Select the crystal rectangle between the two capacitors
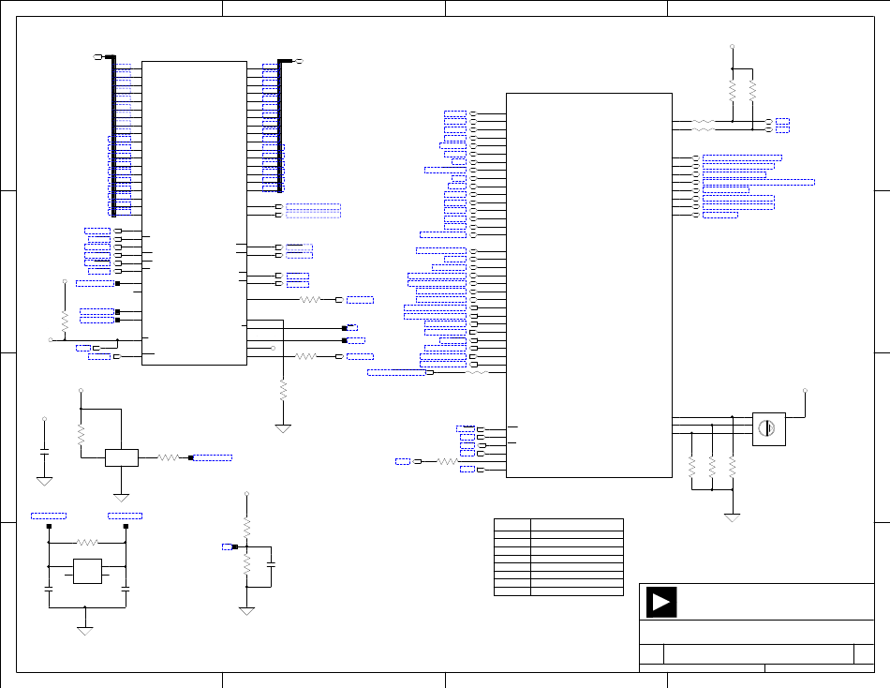Screen dimensions: 890x688 click(x=87, y=571)
